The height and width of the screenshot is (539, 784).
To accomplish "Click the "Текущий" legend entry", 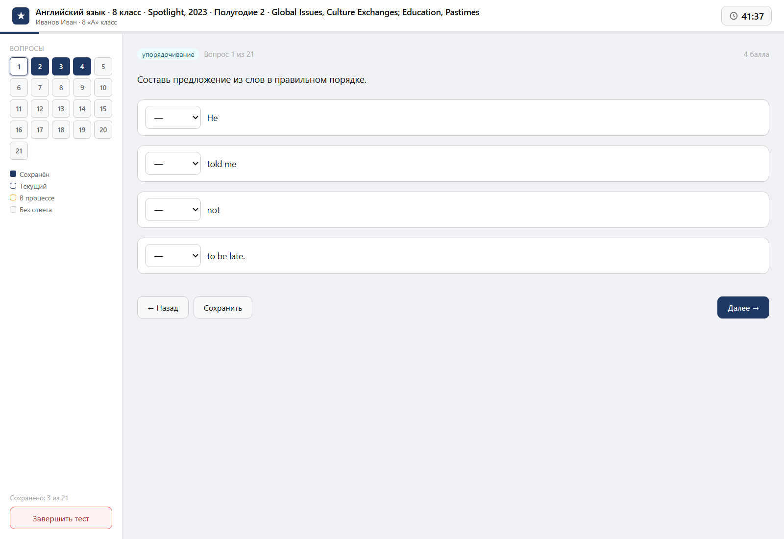I will pos(28,186).
